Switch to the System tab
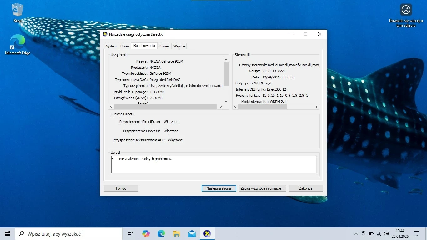The height and width of the screenshot is (240, 427). (x=111, y=46)
